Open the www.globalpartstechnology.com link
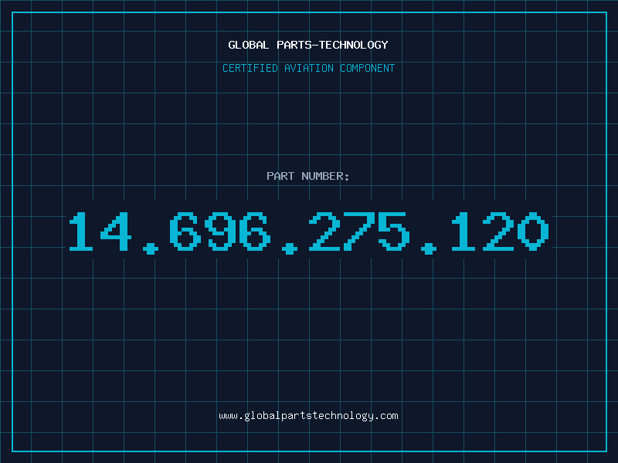 [x=308, y=416]
